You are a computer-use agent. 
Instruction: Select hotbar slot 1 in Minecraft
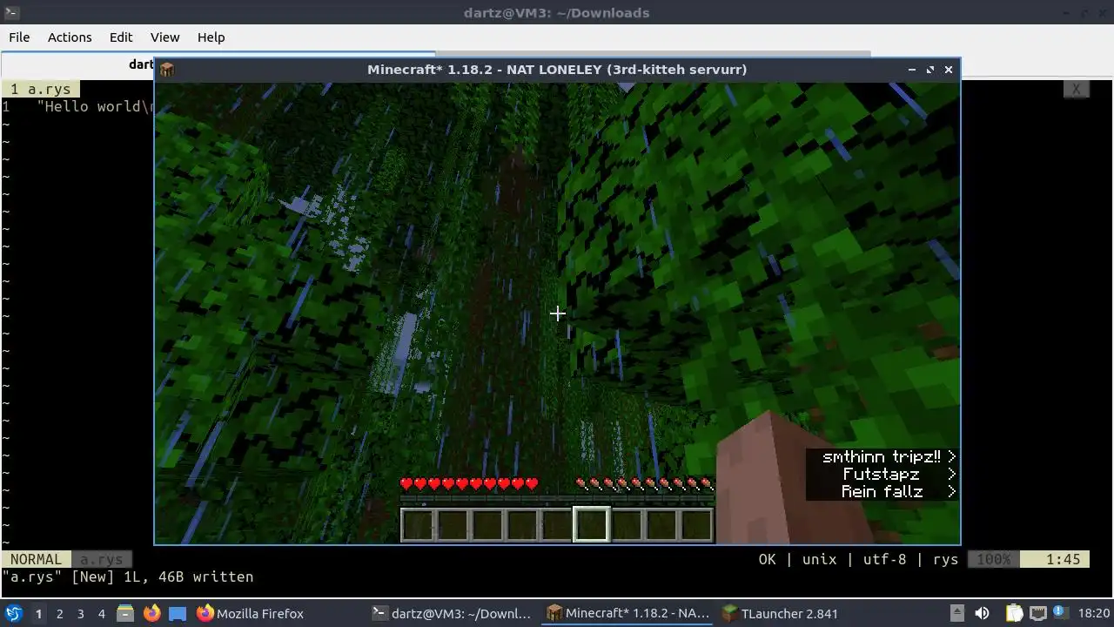click(417, 525)
